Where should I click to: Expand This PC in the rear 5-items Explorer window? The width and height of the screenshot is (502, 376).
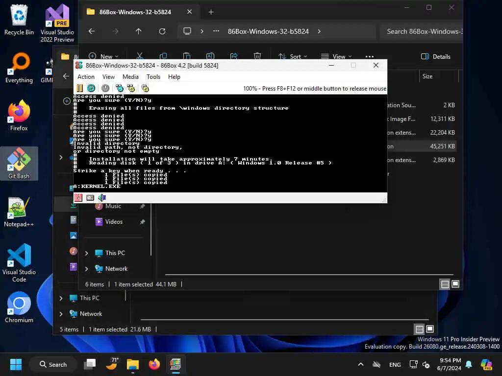(61, 298)
